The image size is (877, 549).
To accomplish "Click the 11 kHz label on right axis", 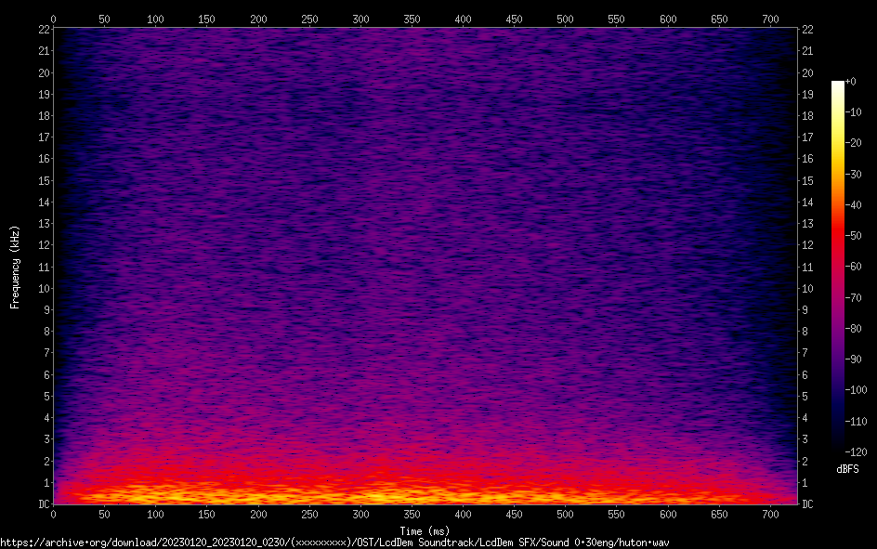I will point(807,267).
